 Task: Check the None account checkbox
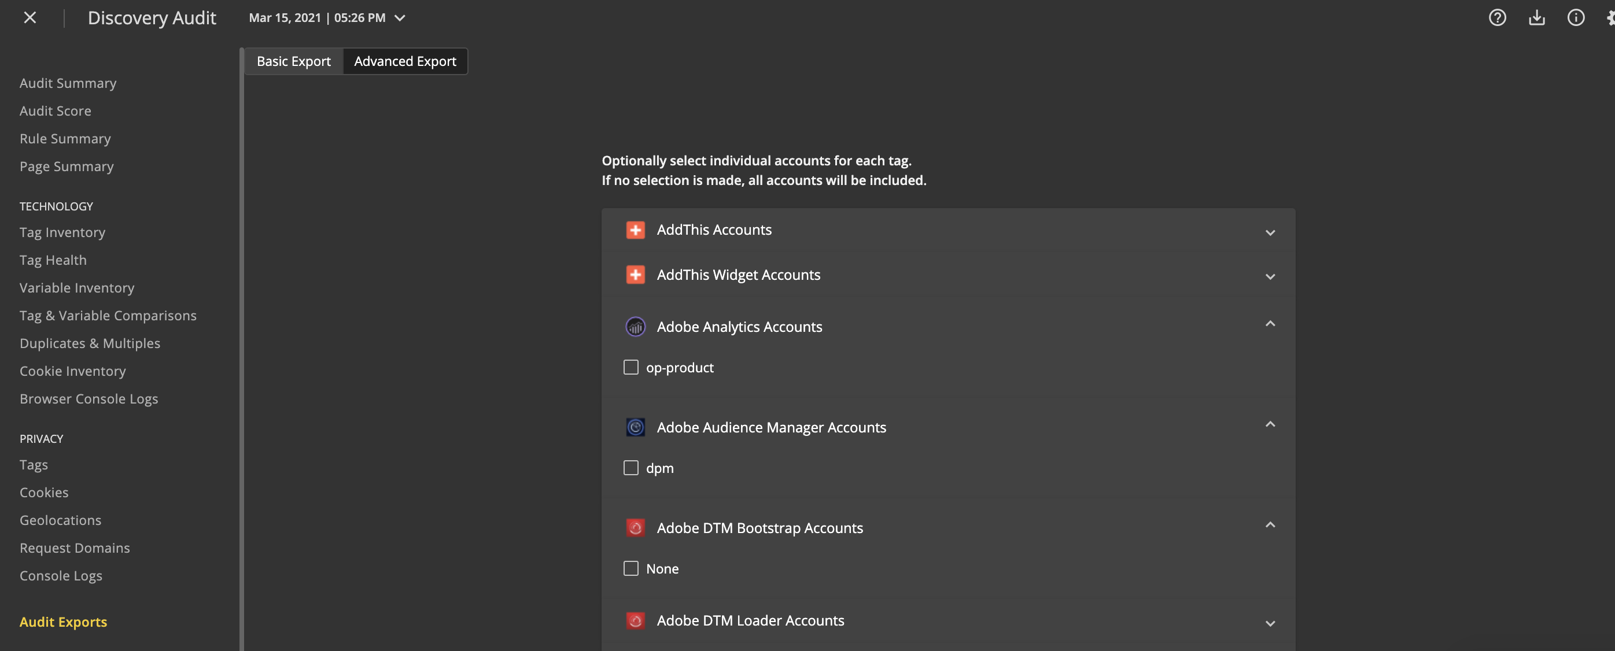pos(630,569)
